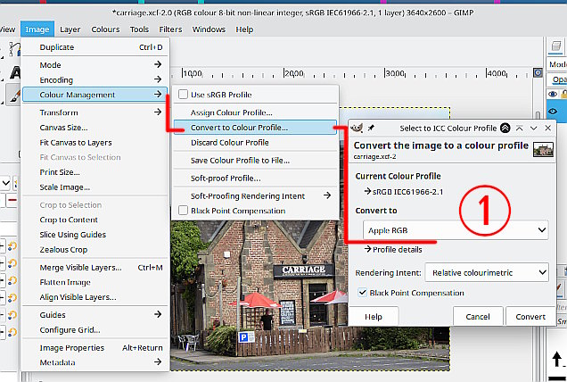Viewport: 567px width, 382px height.
Task: Open the Rendering Intent dropdown
Action: (x=487, y=272)
